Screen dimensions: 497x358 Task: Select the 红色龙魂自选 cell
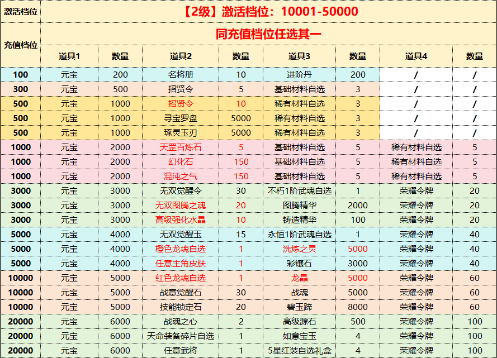pyautogui.click(x=181, y=278)
